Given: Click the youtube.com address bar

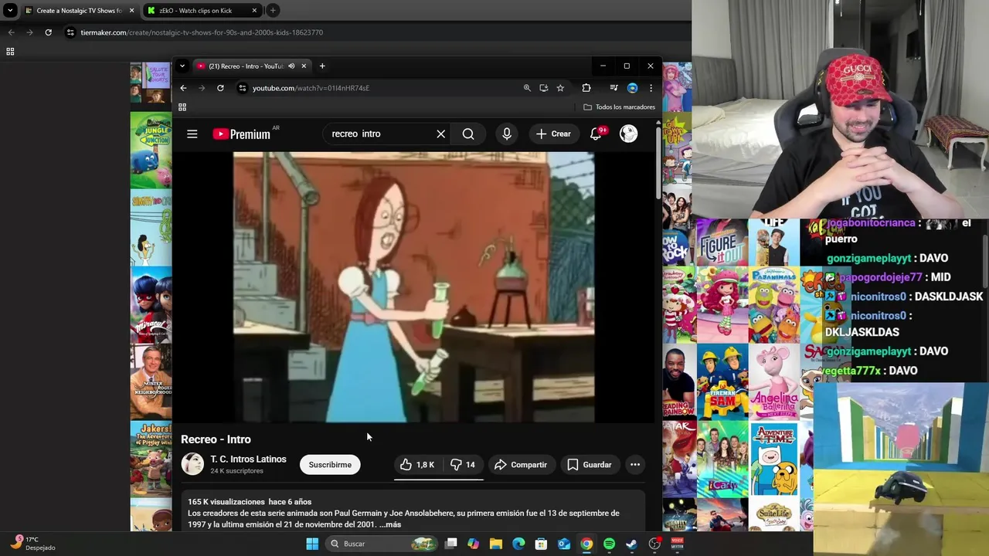Looking at the screenshot, I should click(x=379, y=88).
